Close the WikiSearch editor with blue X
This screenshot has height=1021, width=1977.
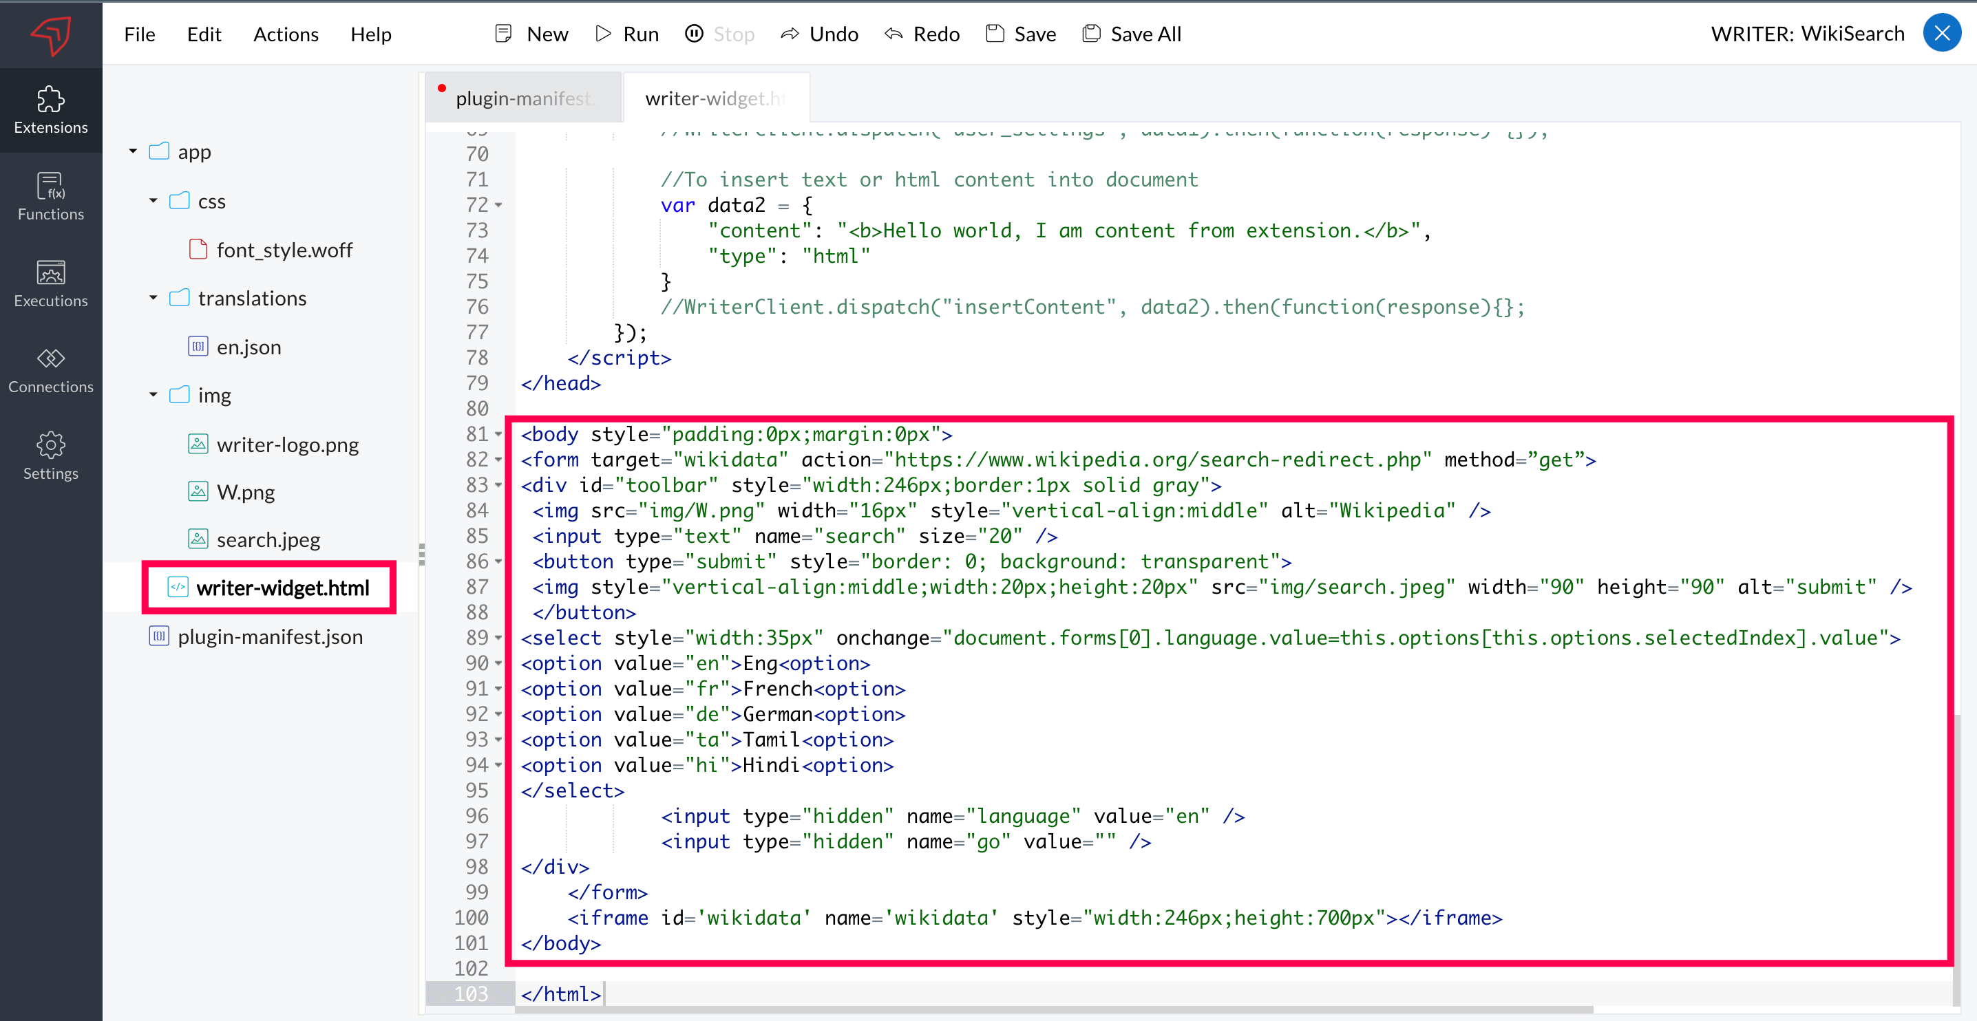pos(1942,33)
